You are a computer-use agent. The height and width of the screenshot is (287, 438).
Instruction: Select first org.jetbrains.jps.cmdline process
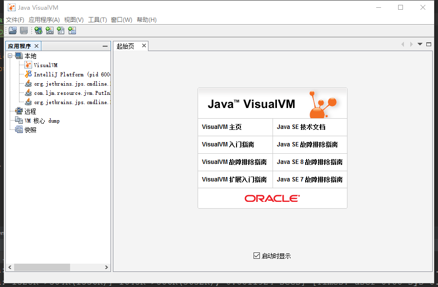click(x=72, y=84)
